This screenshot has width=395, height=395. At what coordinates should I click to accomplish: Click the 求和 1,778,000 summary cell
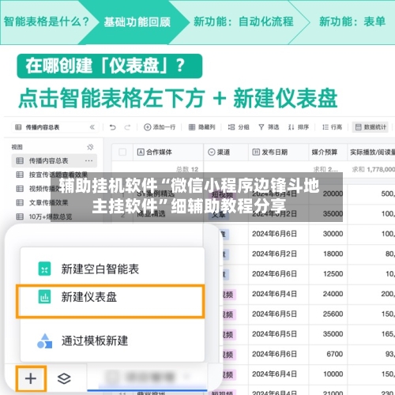pyautogui.click(x=374, y=169)
